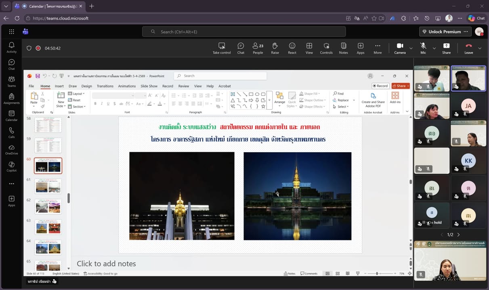Show the People participants list
The width and height of the screenshot is (489, 290).
(258, 48)
